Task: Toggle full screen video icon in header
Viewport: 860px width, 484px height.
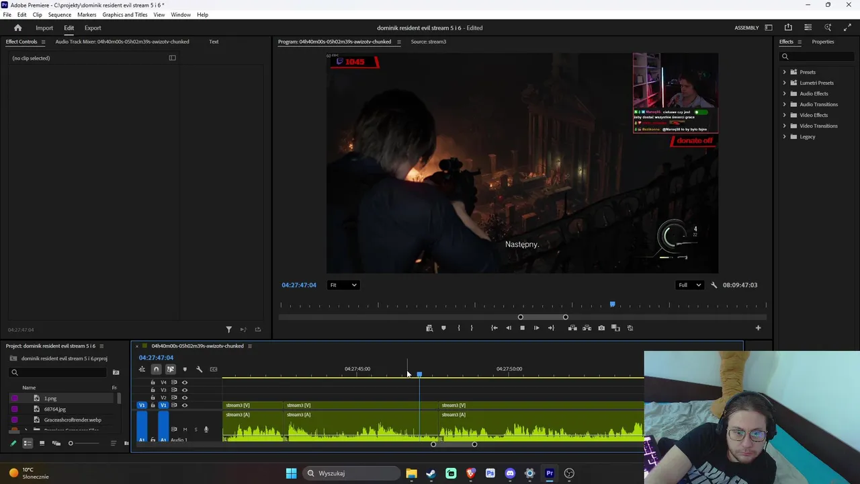Action: pyautogui.click(x=847, y=28)
